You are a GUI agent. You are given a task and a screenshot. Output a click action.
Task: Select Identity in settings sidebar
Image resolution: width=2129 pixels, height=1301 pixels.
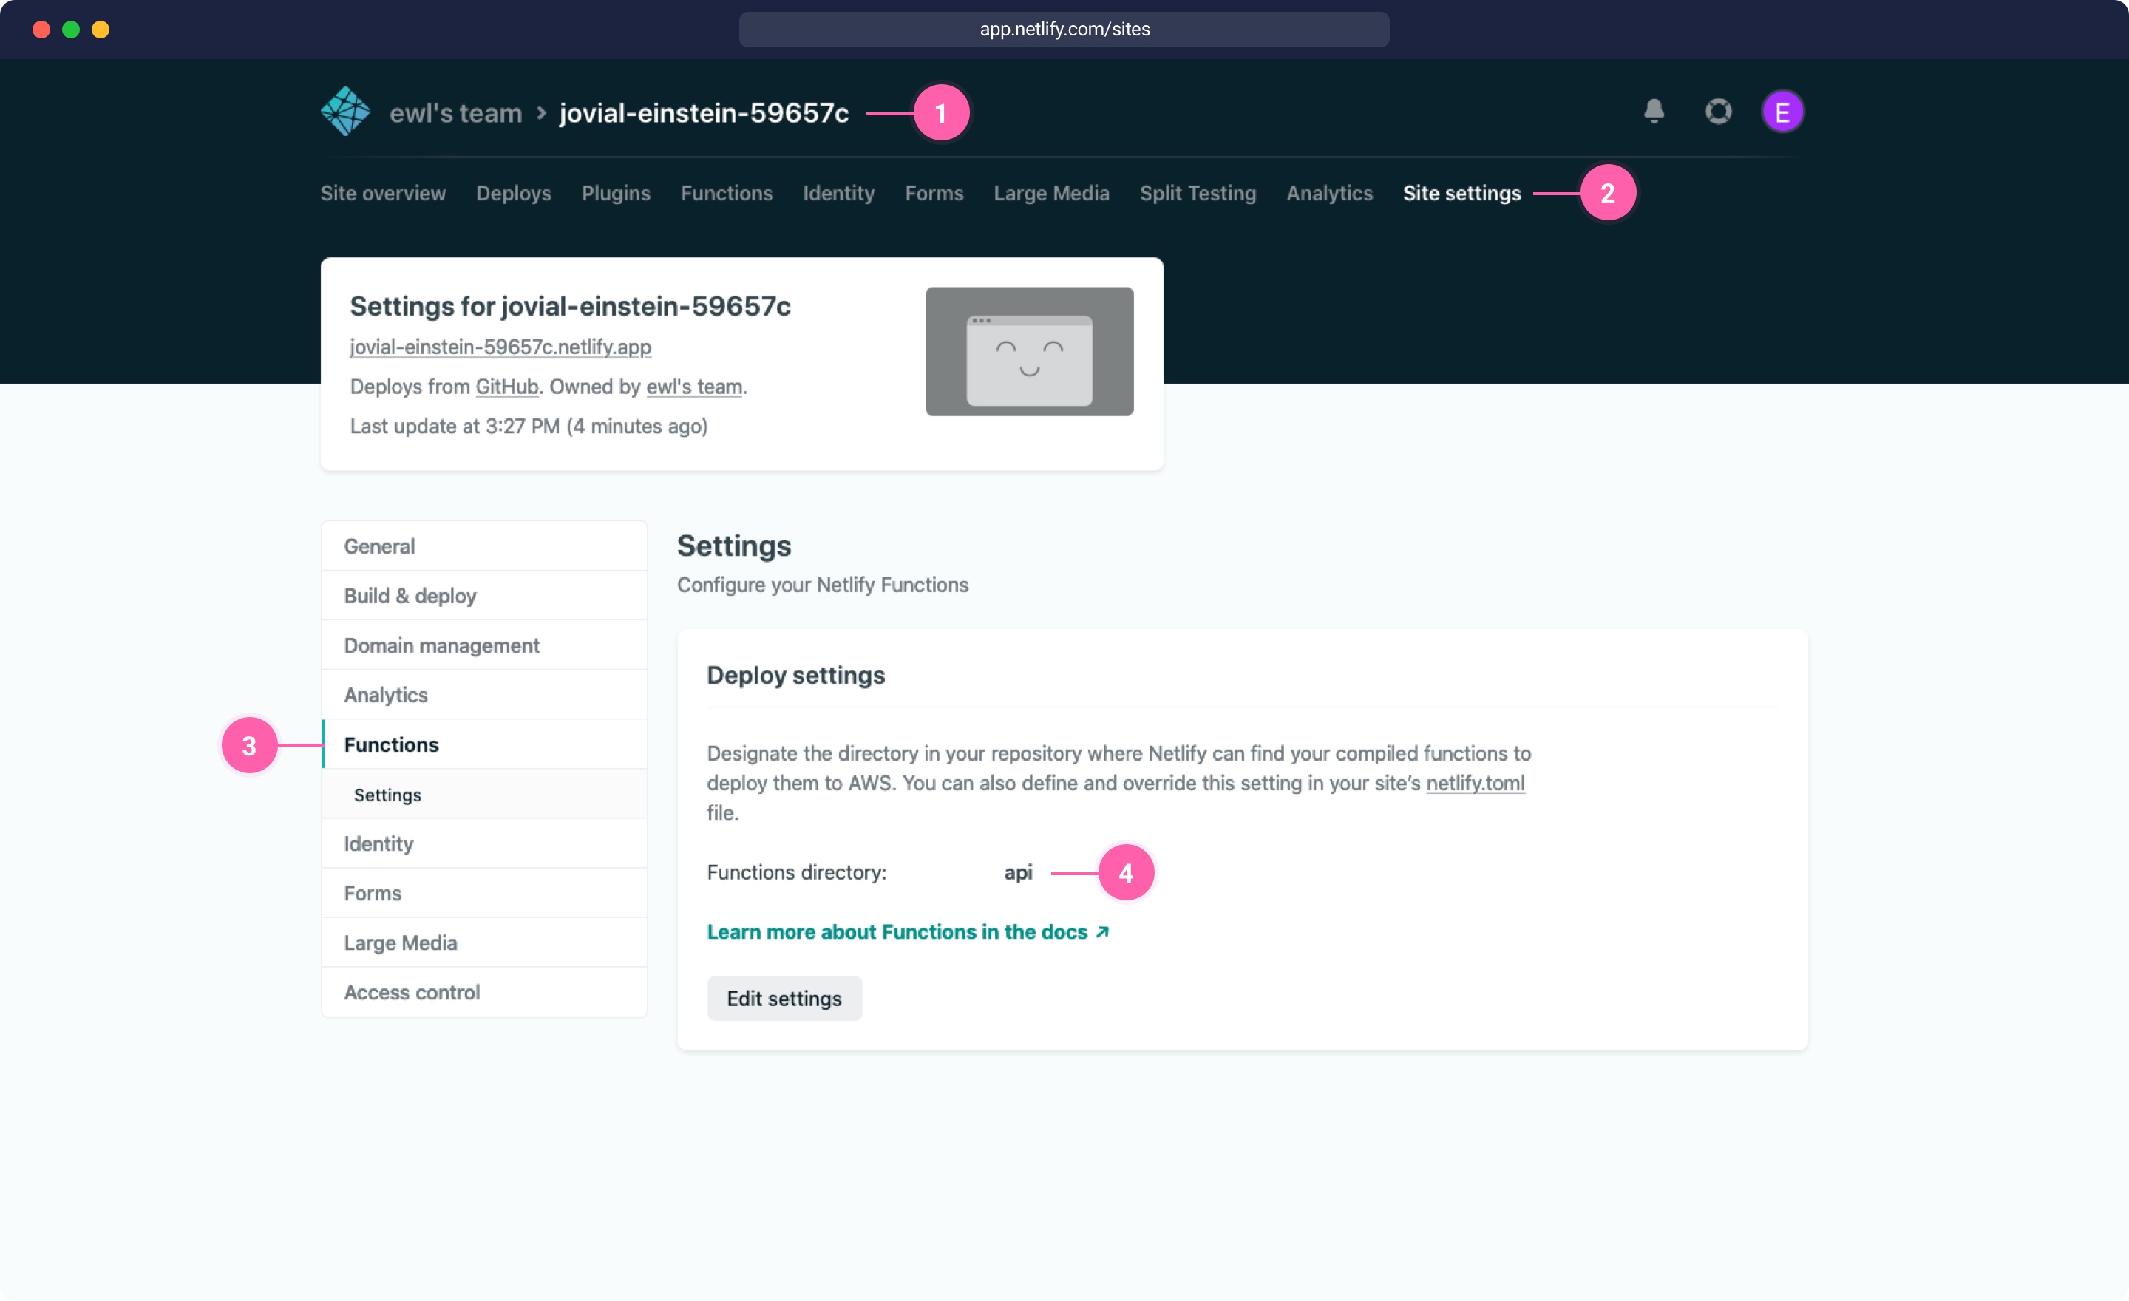[x=484, y=844]
